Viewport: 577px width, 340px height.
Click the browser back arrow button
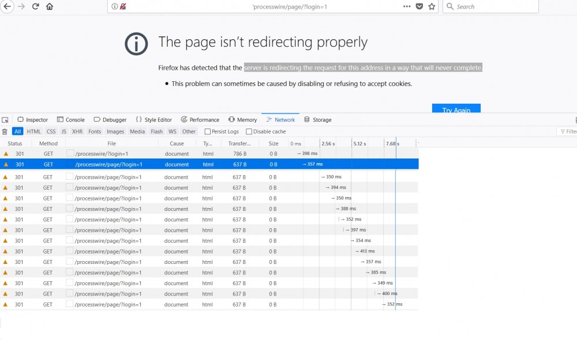click(8, 6)
